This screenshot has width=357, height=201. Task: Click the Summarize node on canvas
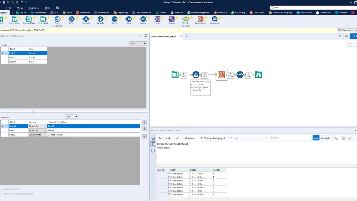click(x=221, y=75)
